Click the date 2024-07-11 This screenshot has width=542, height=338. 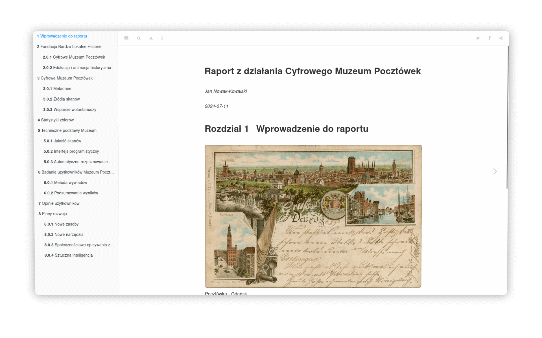pos(216,106)
